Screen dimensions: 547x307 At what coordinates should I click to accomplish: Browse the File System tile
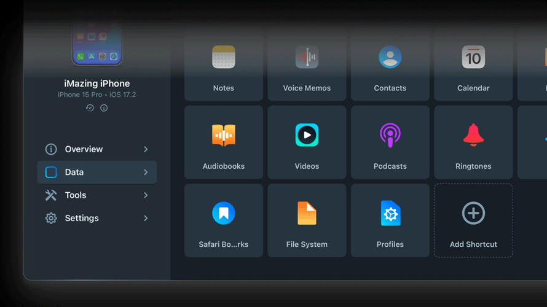click(307, 220)
